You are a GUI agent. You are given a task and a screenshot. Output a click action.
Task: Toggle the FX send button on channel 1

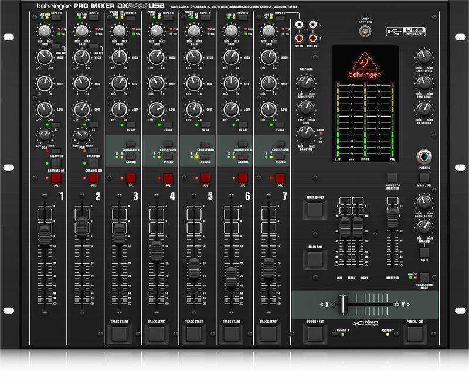[x=56, y=125]
